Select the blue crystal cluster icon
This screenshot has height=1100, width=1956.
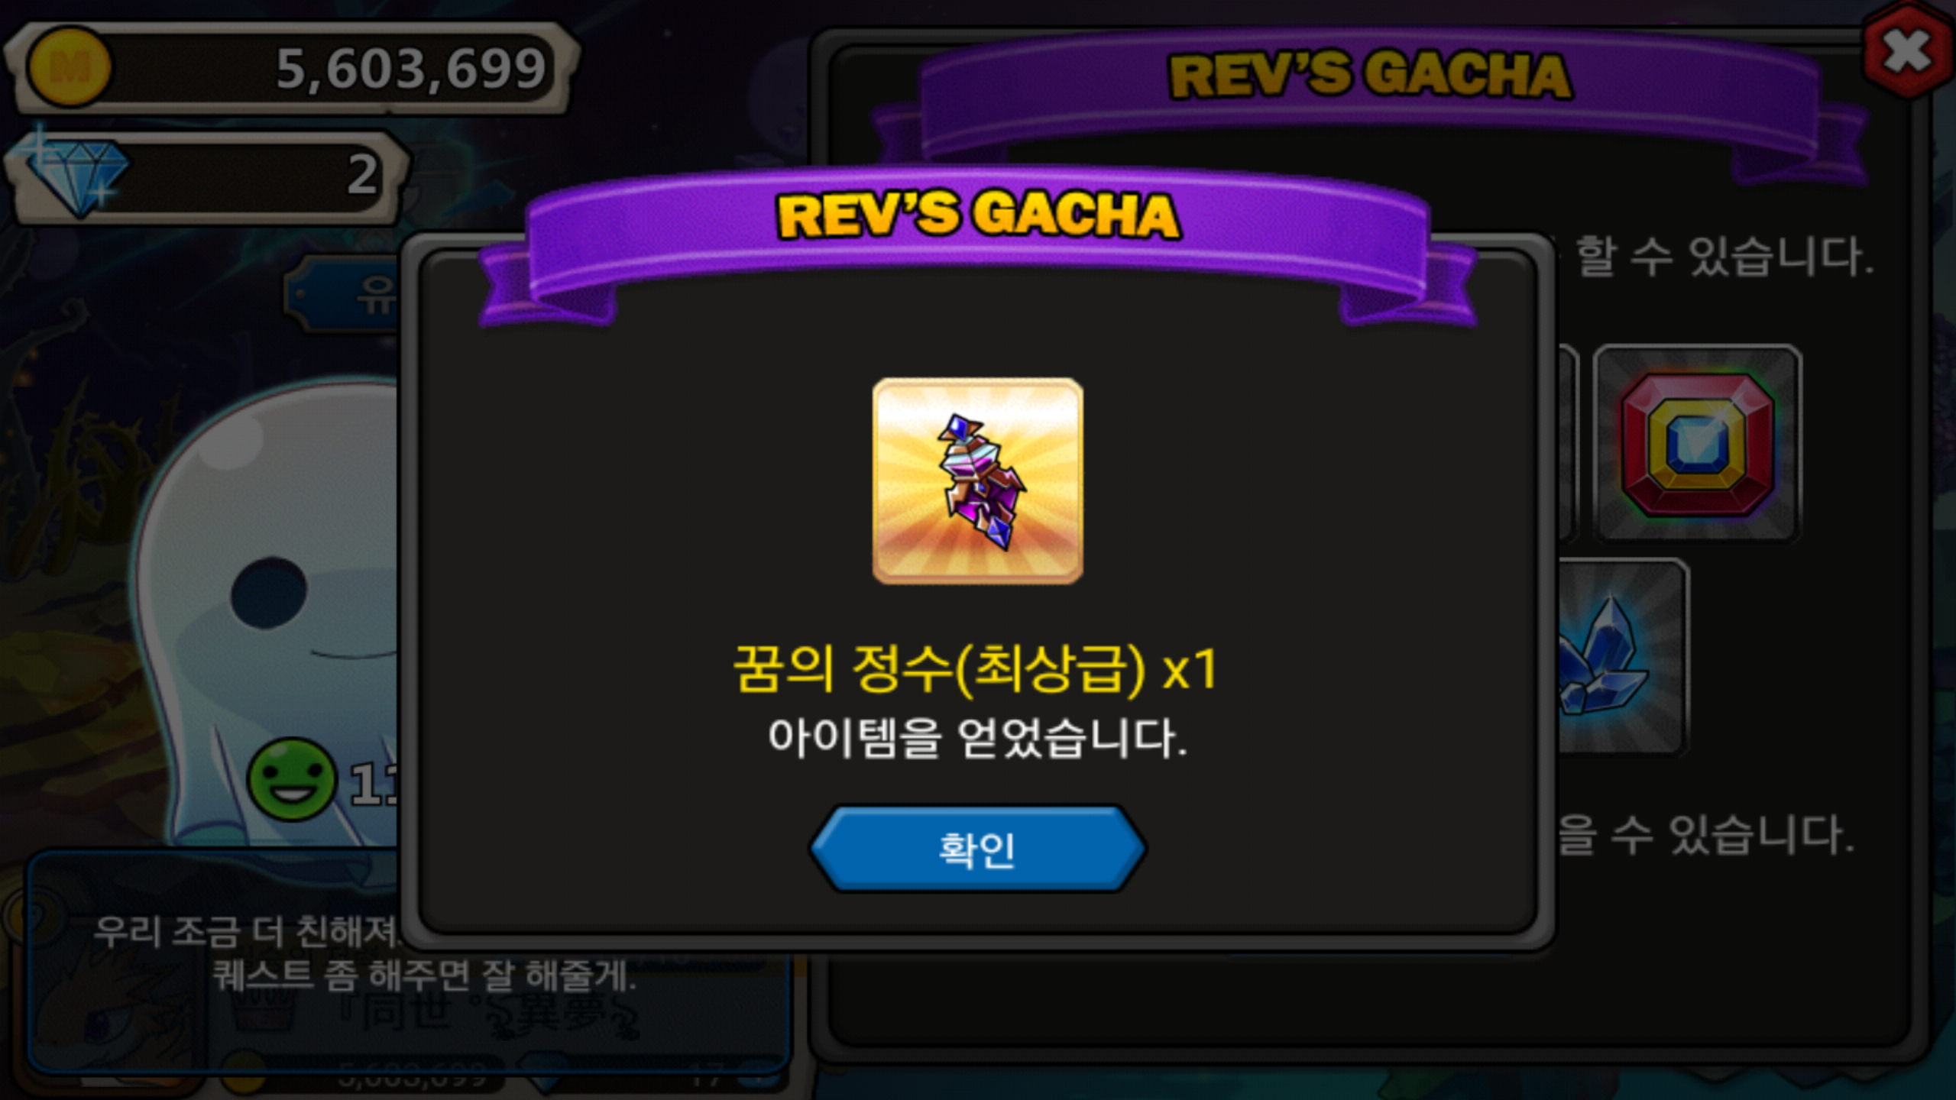[x=1620, y=657]
